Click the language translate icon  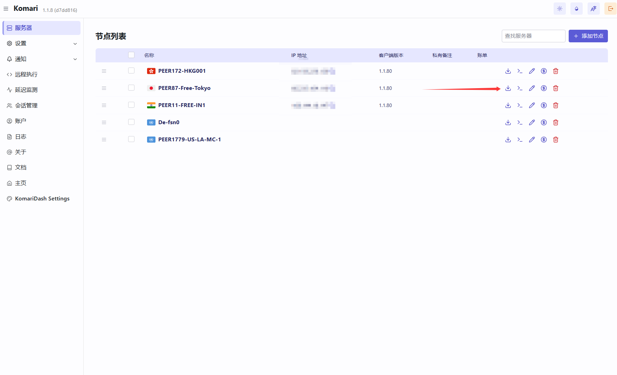click(x=594, y=9)
